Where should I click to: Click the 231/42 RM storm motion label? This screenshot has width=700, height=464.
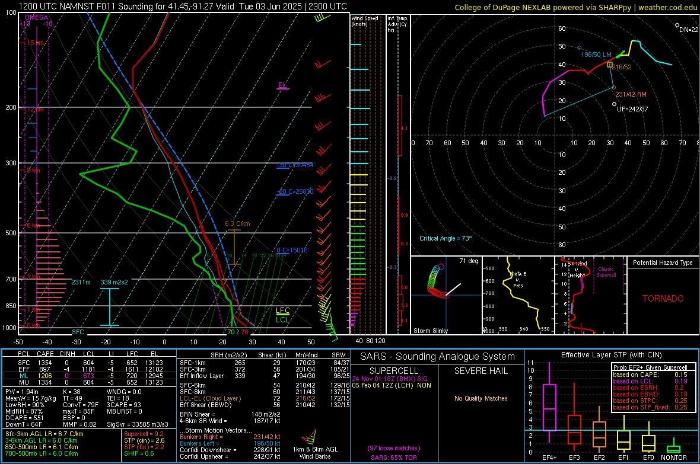click(631, 95)
